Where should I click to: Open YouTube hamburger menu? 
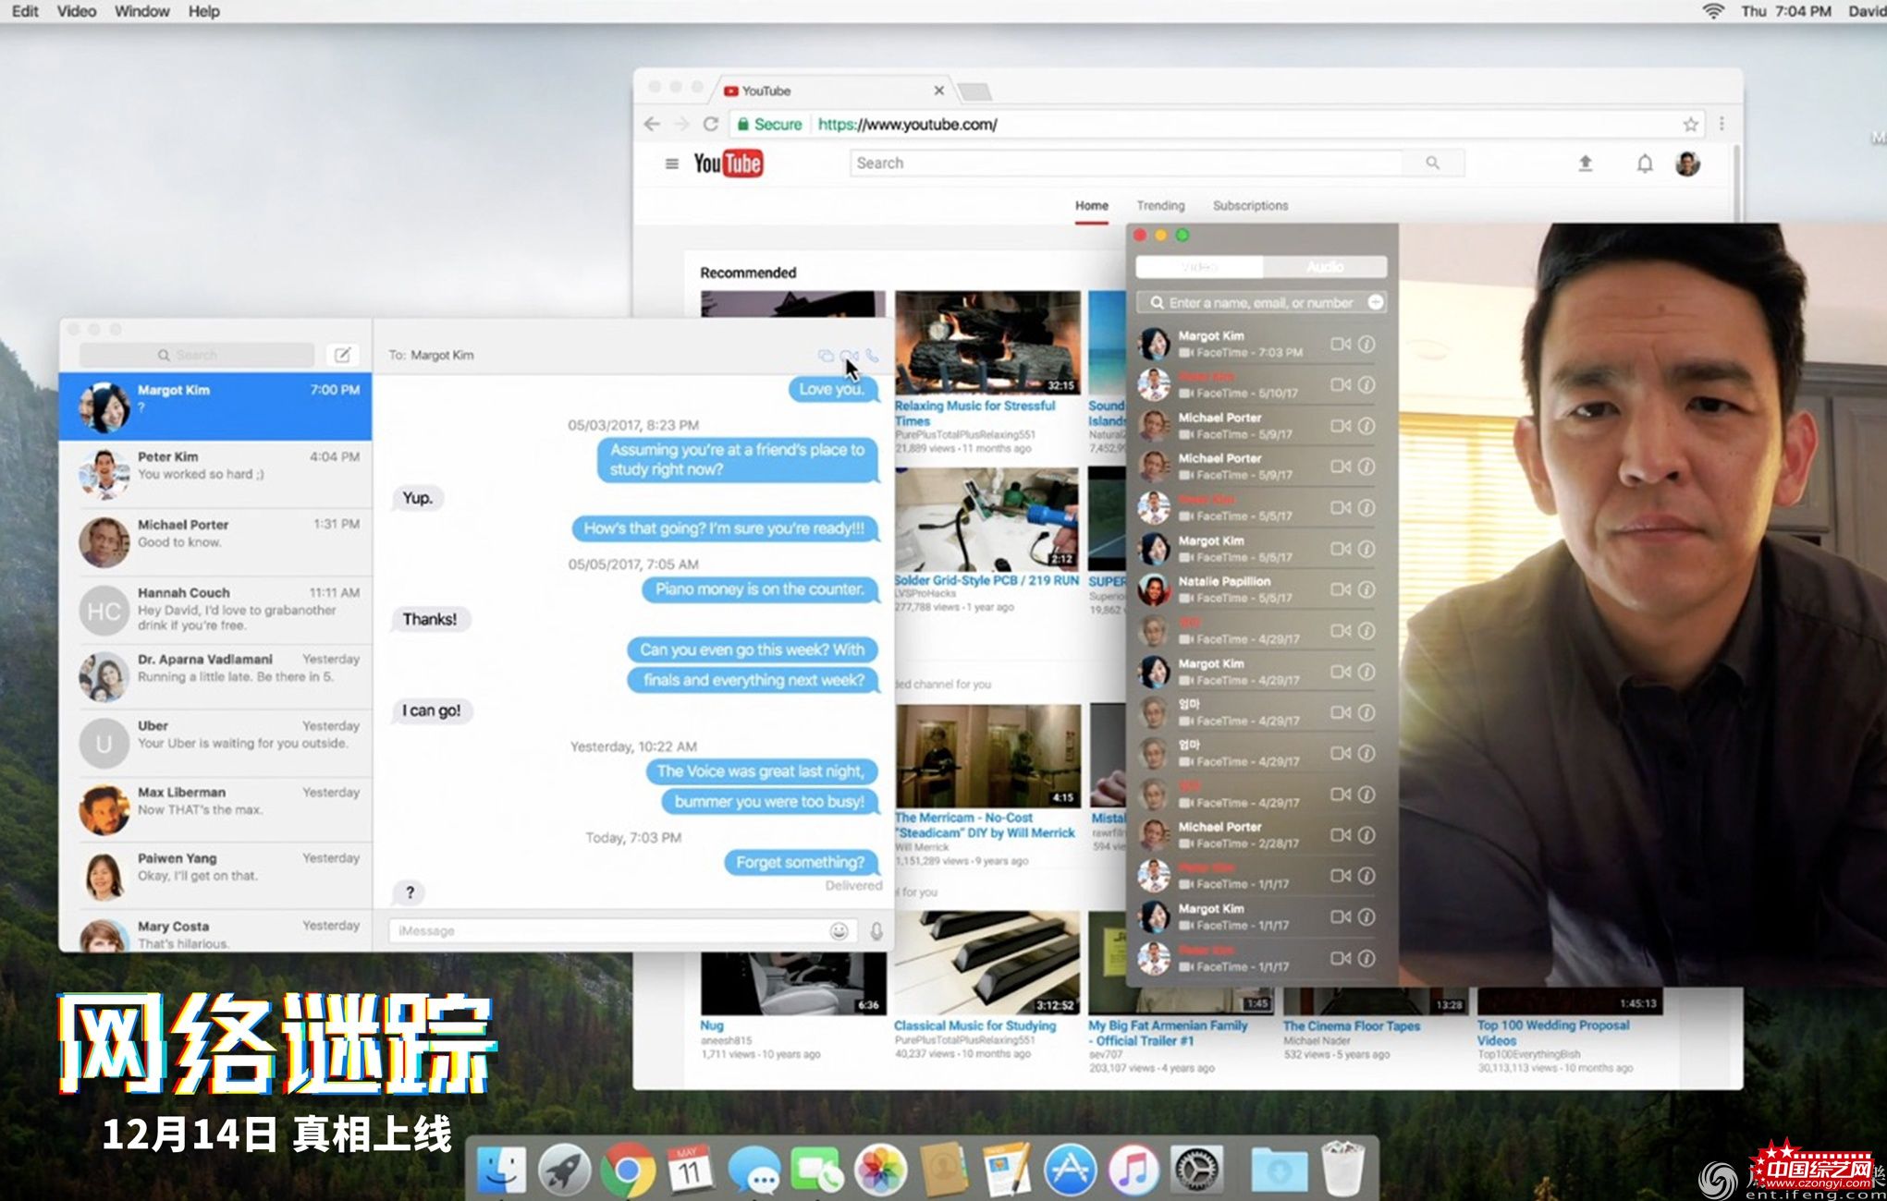672,164
